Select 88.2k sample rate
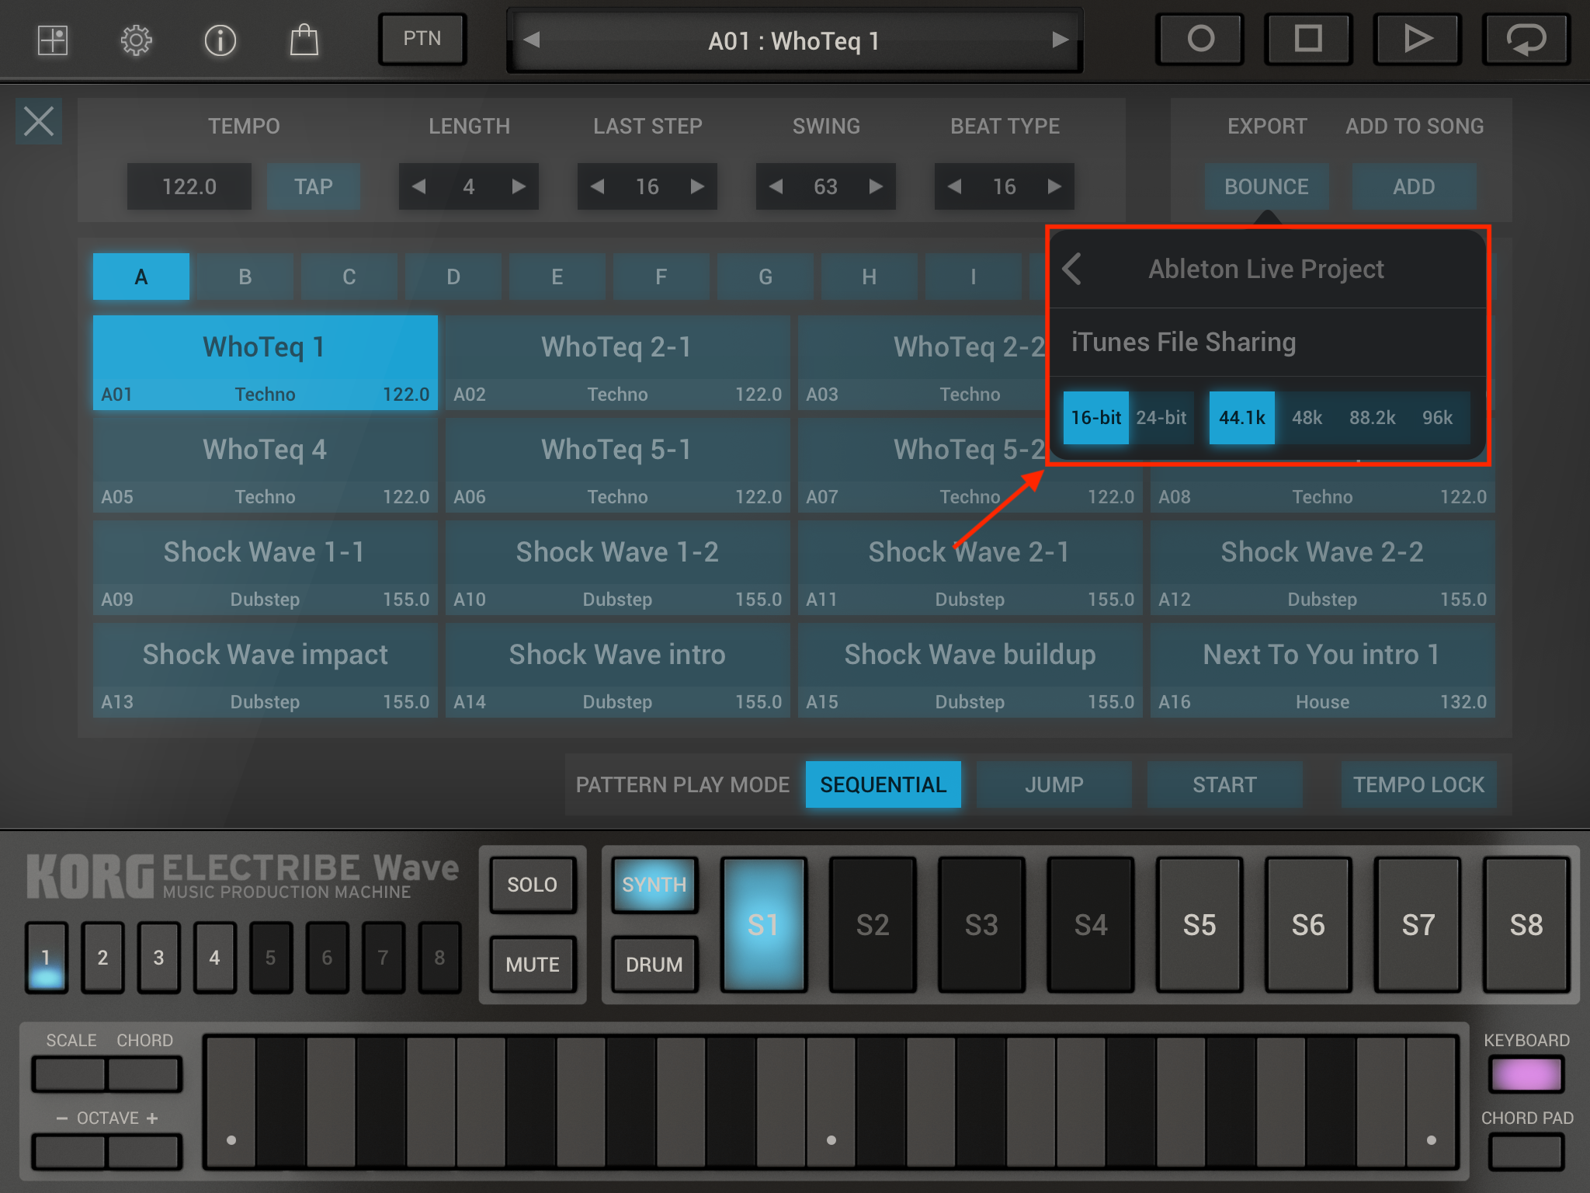This screenshot has height=1193, width=1590. (1372, 418)
